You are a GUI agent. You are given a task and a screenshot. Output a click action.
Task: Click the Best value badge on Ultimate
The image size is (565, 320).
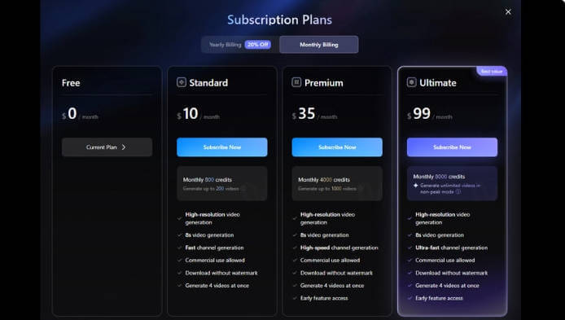(492, 72)
